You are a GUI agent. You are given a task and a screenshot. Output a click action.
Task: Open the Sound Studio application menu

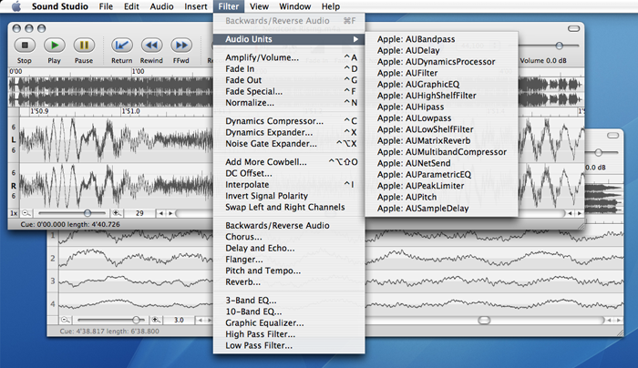[x=60, y=6]
